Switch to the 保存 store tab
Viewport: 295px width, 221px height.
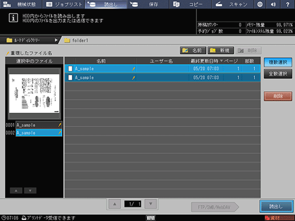click(x=148, y=4)
